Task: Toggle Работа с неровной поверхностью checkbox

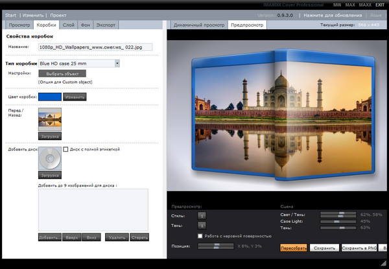Action: pos(201,235)
